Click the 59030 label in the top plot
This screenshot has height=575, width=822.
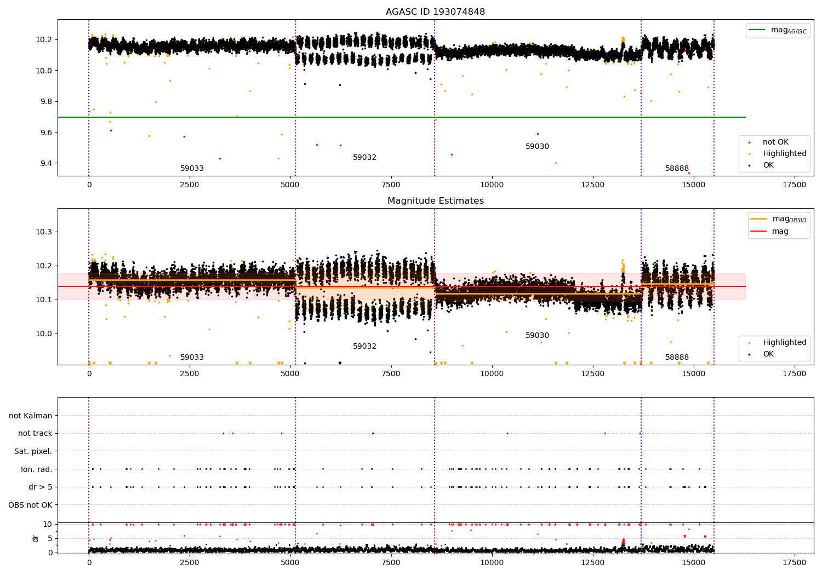[537, 147]
